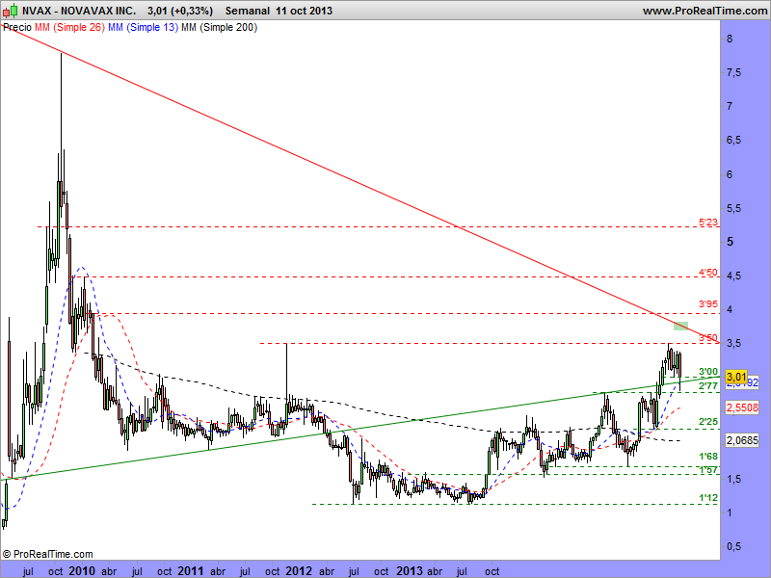Click the Precio legend label
The image size is (771, 578).
pos(17,28)
